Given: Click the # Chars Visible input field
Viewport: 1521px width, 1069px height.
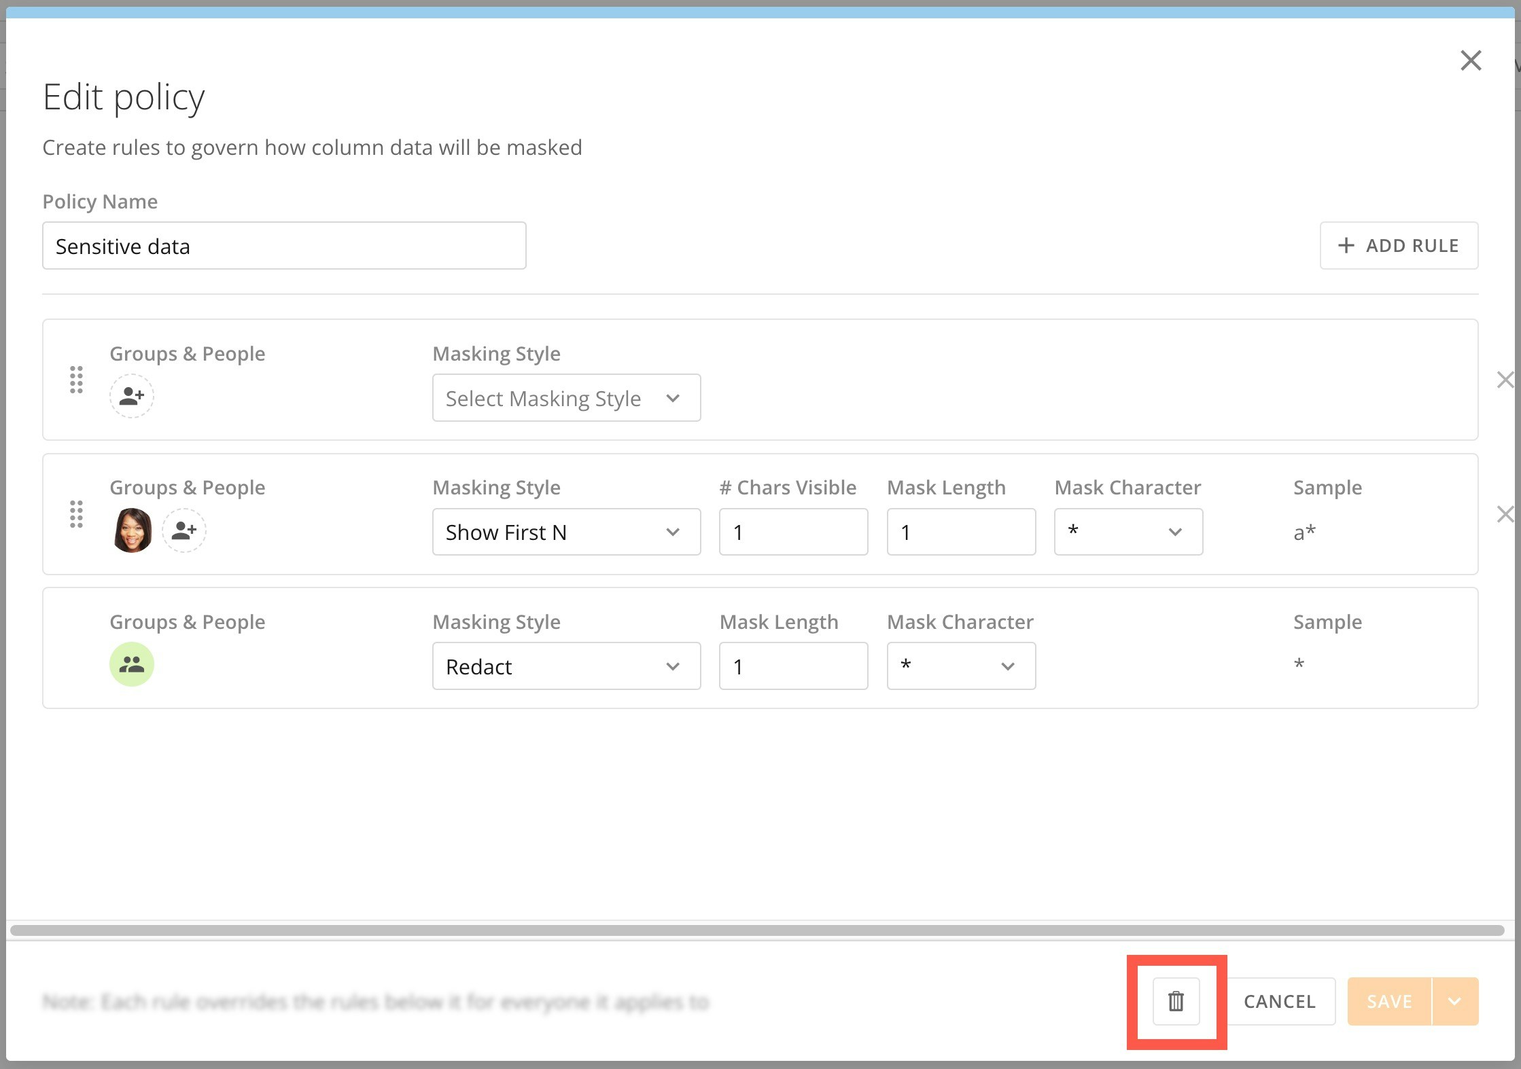Looking at the screenshot, I should [793, 532].
